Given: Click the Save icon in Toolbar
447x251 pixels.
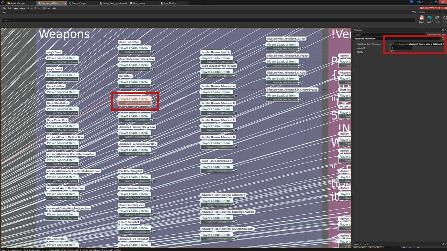Looking at the screenshot, I should [422, 18].
